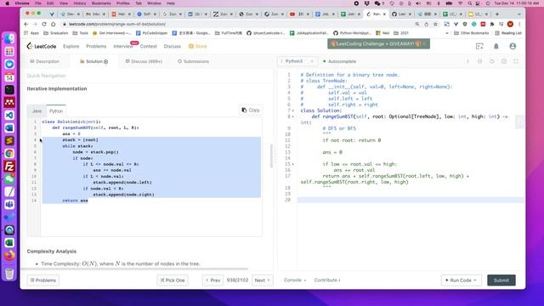Open Chrome home page icon

[x=53, y=24]
